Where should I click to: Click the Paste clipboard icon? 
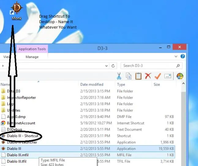(138, 76)
